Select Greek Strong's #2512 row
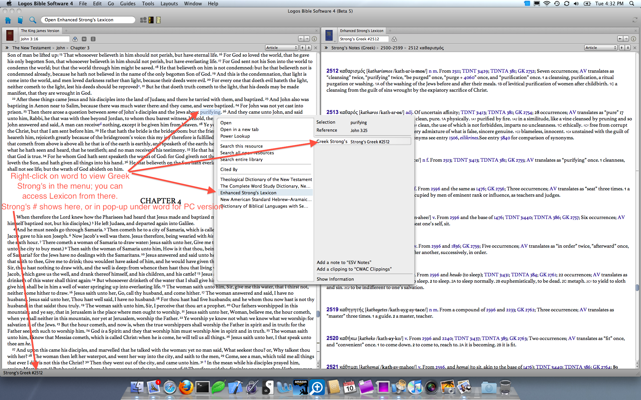641x400 pixels. tap(363, 141)
